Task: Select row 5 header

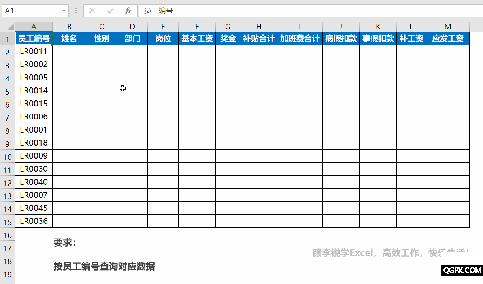Action: click(8, 91)
